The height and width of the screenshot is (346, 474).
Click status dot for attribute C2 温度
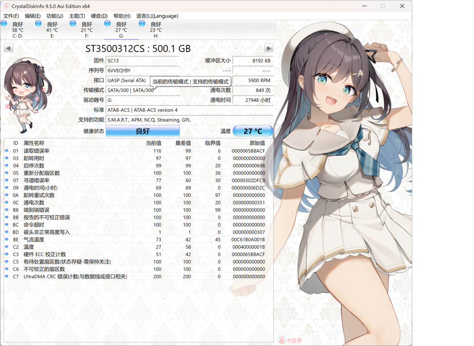(7, 247)
